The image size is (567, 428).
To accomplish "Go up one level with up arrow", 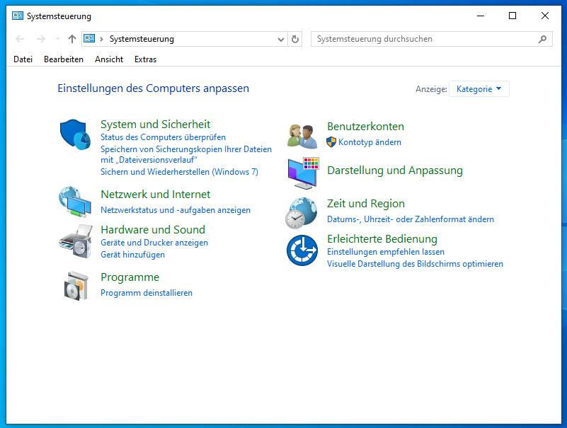I will click(x=71, y=39).
